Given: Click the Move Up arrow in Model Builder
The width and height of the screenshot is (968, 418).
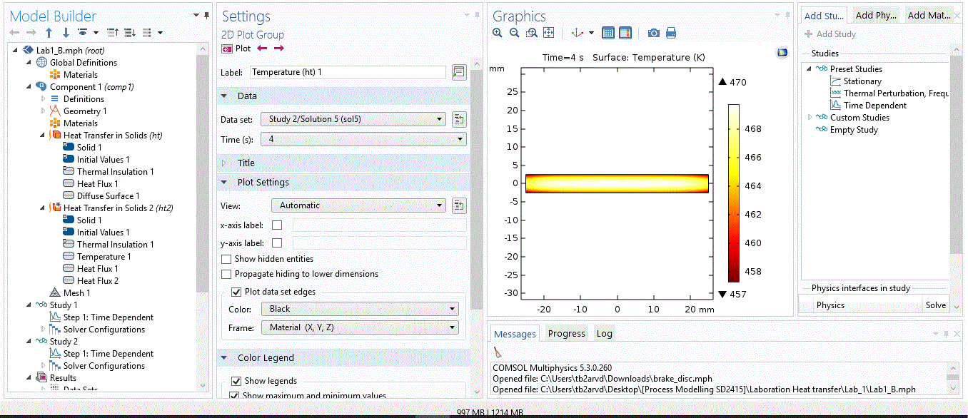Looking at the screenshot, I should click(x=49, y=33).
